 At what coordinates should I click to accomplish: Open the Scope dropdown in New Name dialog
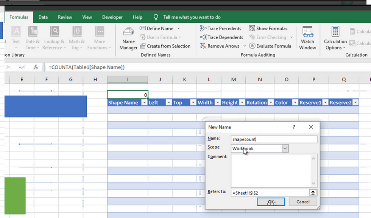click(x=285, y=148)
